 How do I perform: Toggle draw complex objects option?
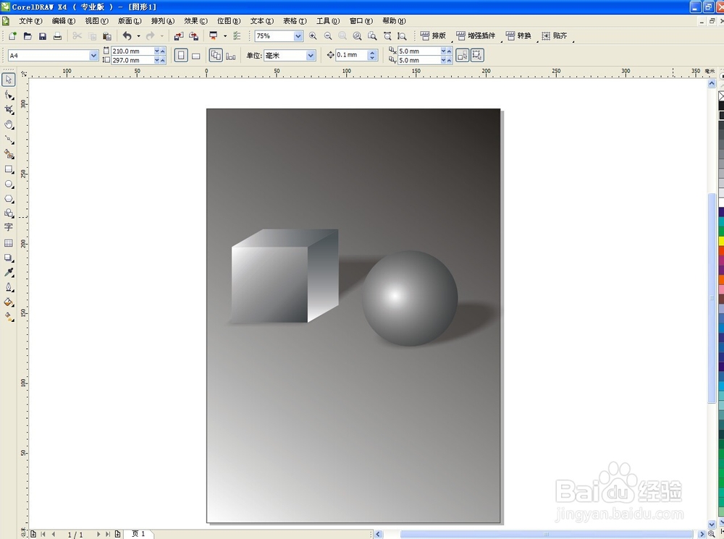tap(477, 56)
